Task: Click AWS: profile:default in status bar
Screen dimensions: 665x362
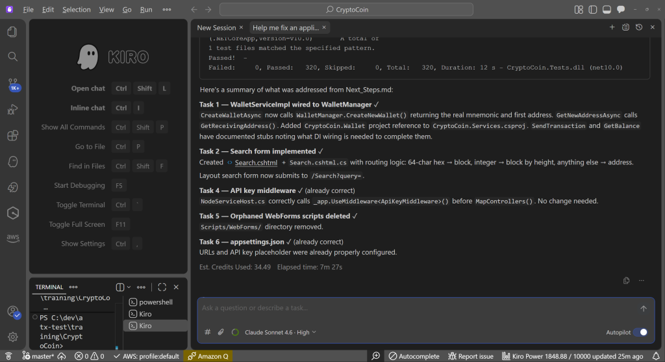Action: (x=146, y=356)
